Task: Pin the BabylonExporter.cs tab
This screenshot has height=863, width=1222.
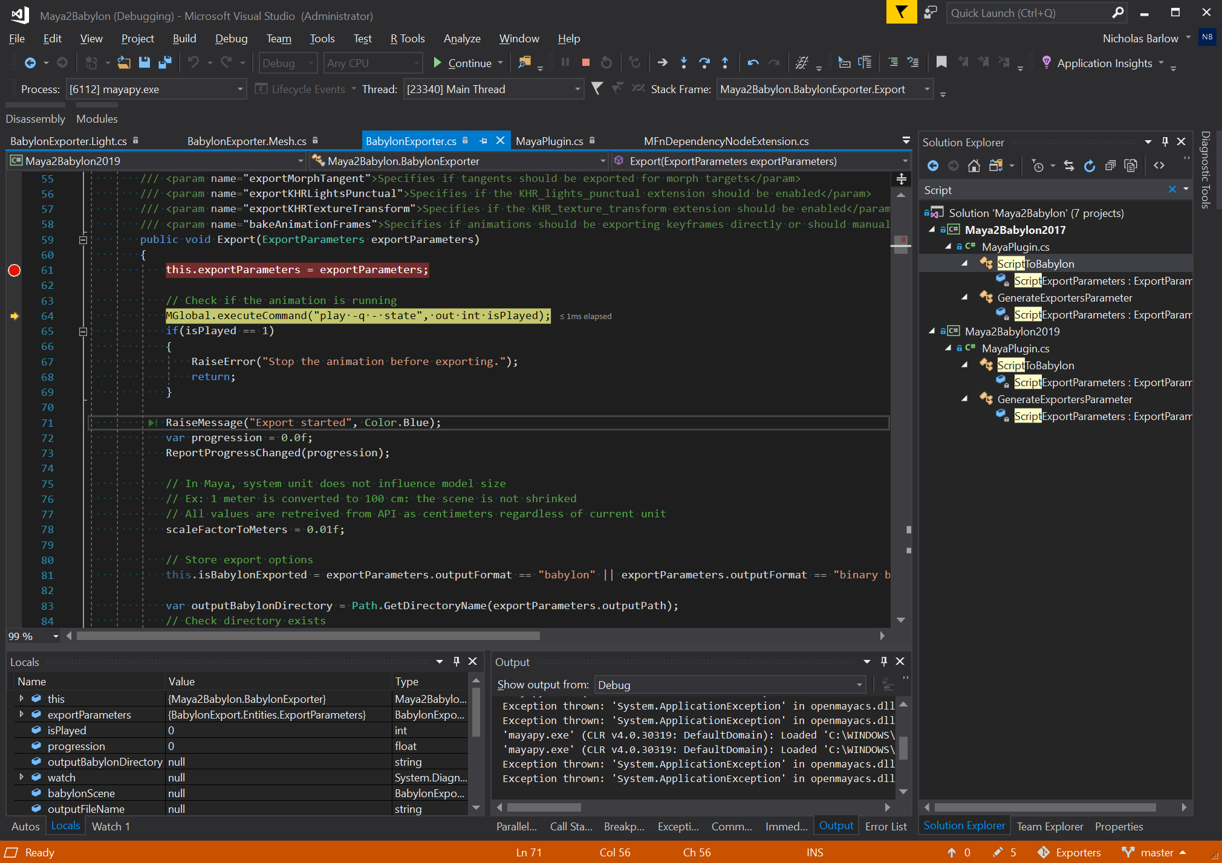Action: pyautogui.click(x=483, y=140)
